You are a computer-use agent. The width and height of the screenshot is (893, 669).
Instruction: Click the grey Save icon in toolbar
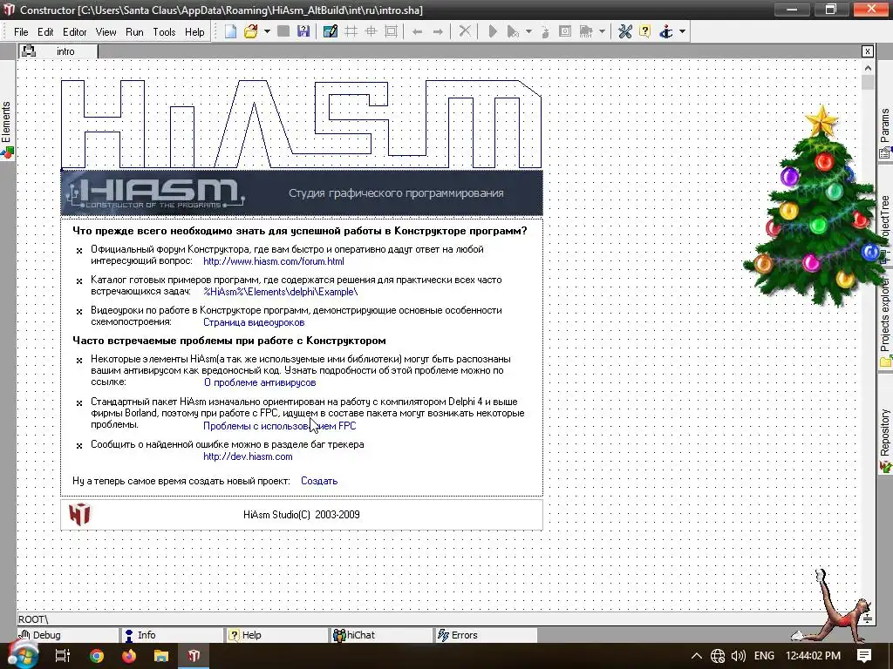pos(283,32)
